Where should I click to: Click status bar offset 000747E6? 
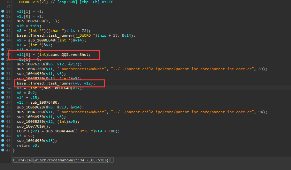(x=22, y=160)
